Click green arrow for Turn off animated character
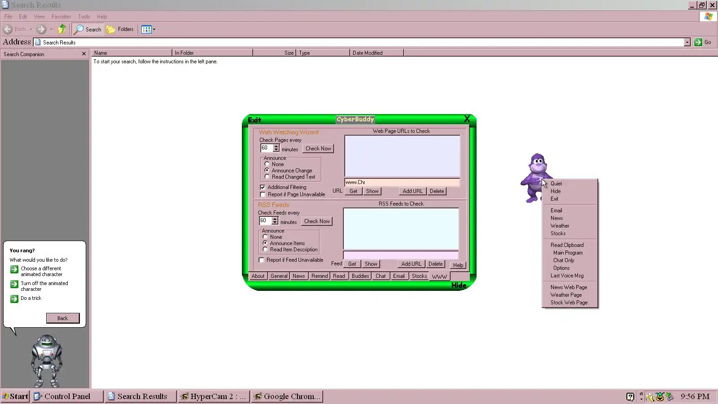 coord(14,284)
